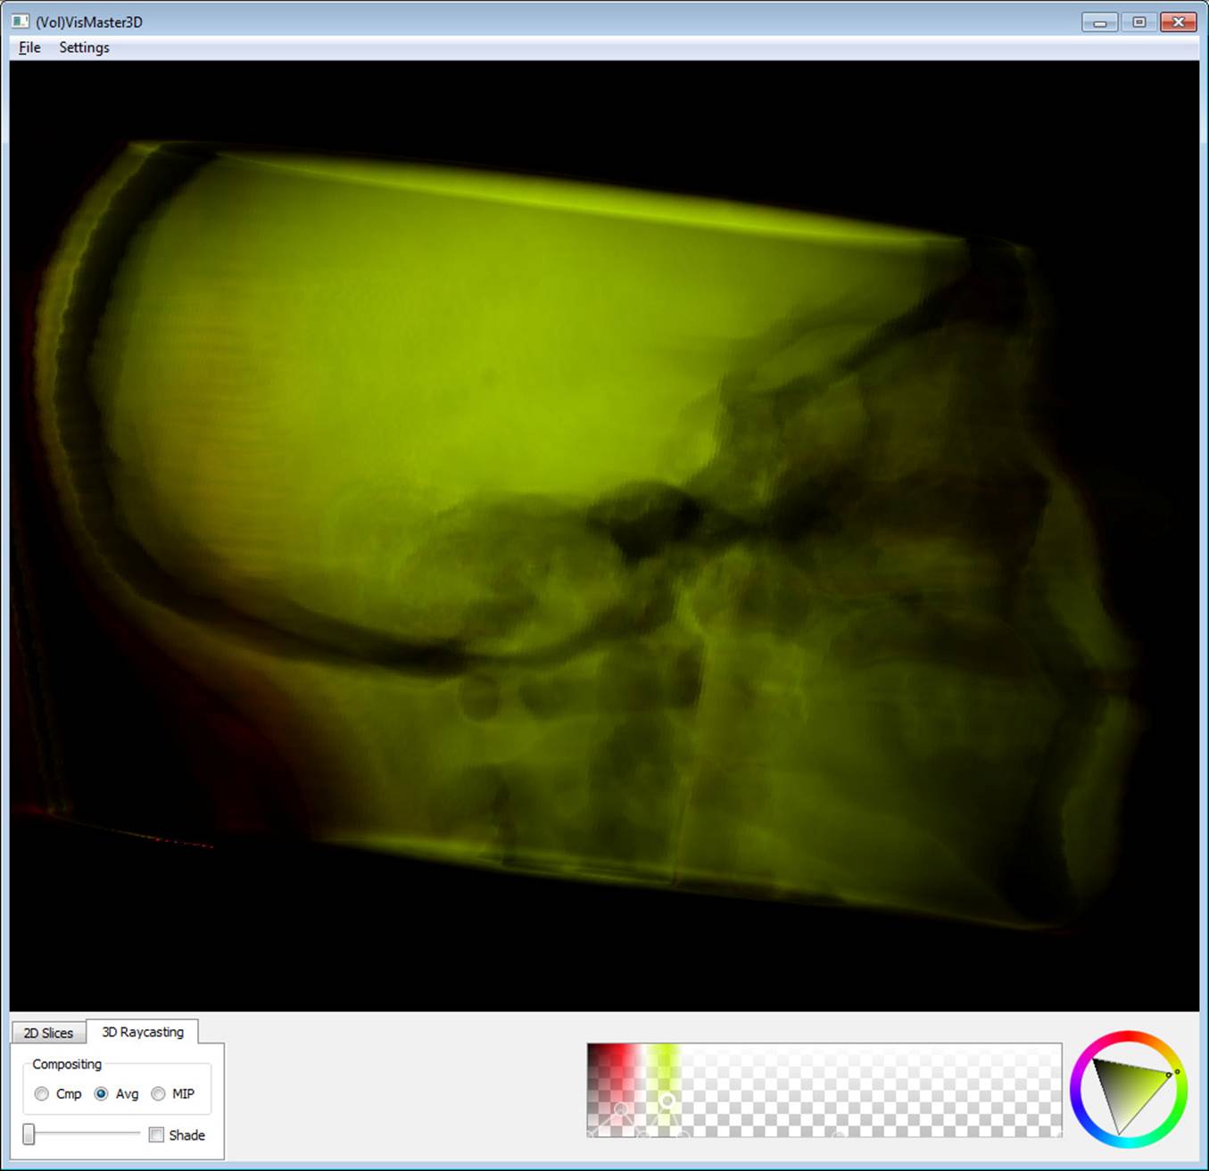The height and width of the screenshot is (1171, 1209).
Task: Reselect the Avg compositing mode
Action: 101,1093
